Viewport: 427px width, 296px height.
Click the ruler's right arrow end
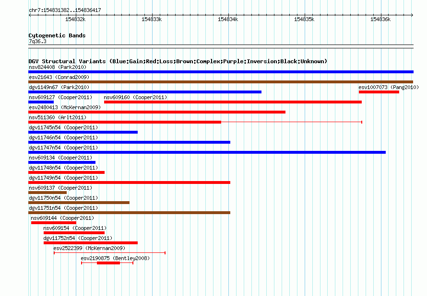[x=412, y=15]
